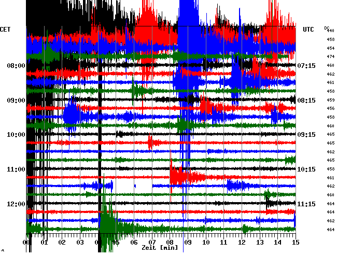Click minute tick label 01
337x256 pixels.
point(44,243)
